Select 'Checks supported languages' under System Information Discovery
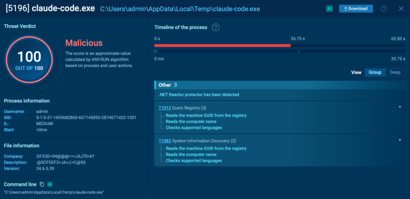Viewport: 410px width, 199px height. (194, 160)
